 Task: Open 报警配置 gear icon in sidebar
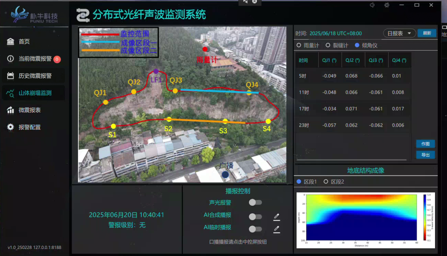11,127
